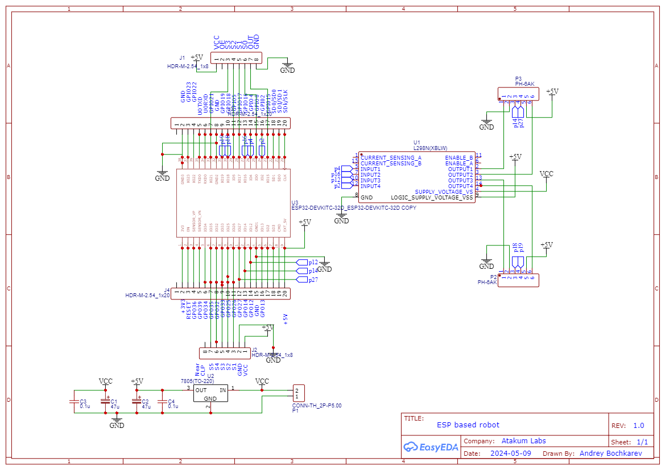Viewport: 665px width, 470px height.
Task: Select the P2 PH-6AK connector label
Action: click(x=487, y=282)
